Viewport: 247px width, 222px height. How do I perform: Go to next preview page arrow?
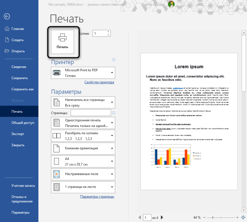(x=162, y=218)
